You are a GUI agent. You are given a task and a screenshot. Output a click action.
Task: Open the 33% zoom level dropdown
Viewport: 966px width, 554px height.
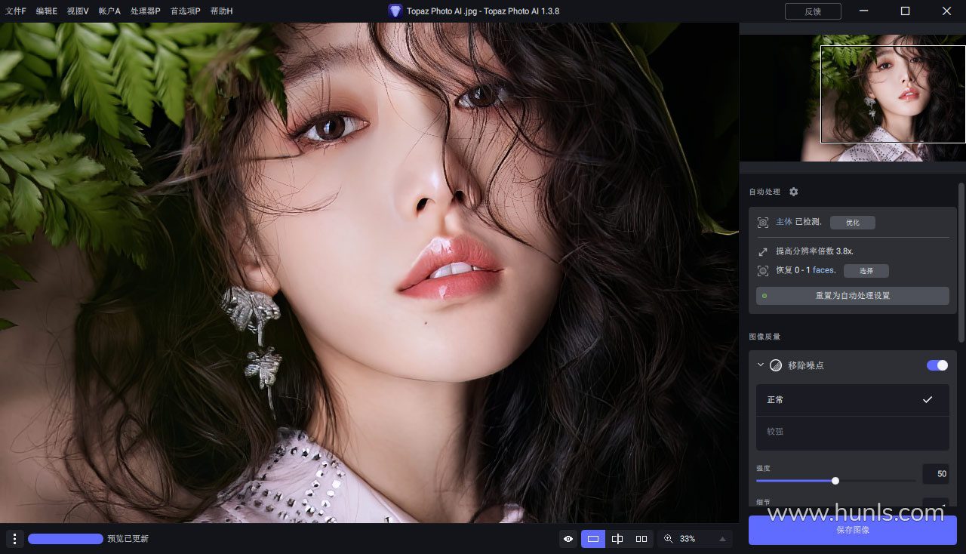(x=722, y=539)
